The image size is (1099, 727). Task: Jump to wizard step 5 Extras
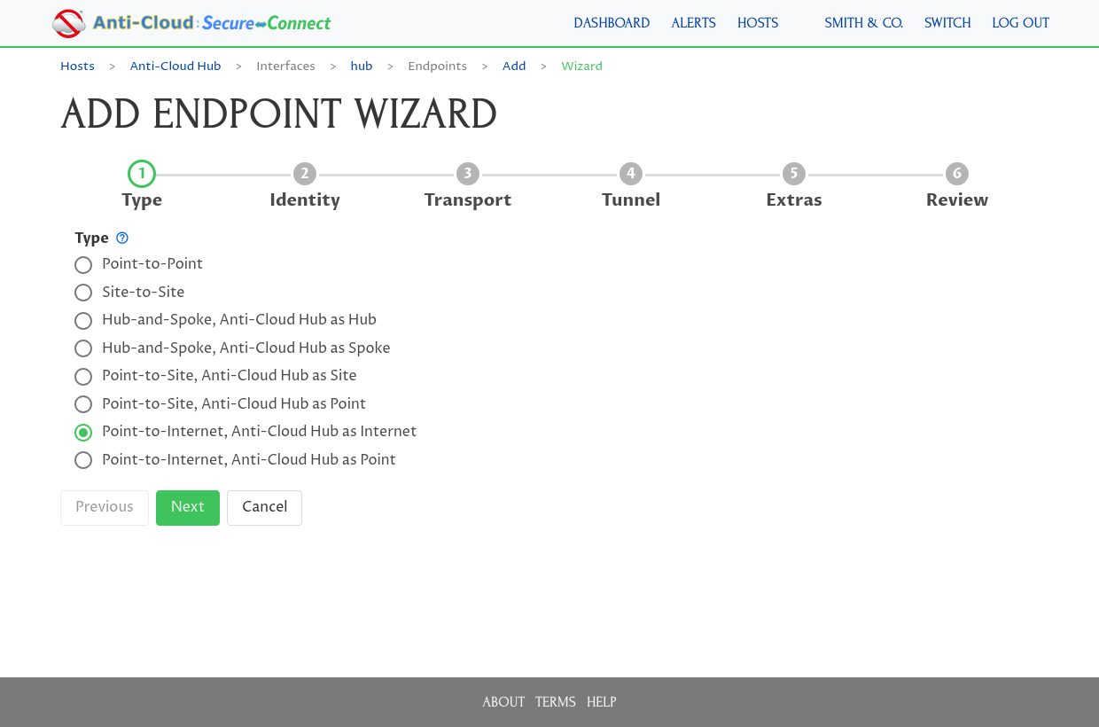click(794, 185)
